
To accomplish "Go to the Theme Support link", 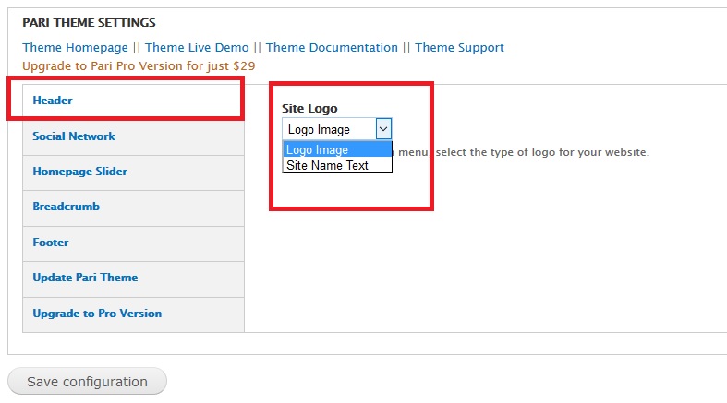I will [459, 47].
